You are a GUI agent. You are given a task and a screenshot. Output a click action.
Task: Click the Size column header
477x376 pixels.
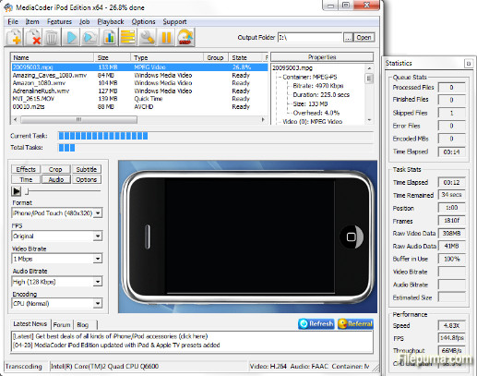pos(113,57)
